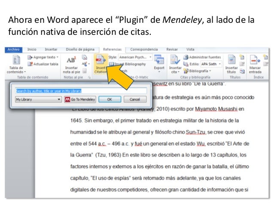Click the word Sun-Tzu in the document
Viewport: 274px width, 206px height.
tap(196, 132)
